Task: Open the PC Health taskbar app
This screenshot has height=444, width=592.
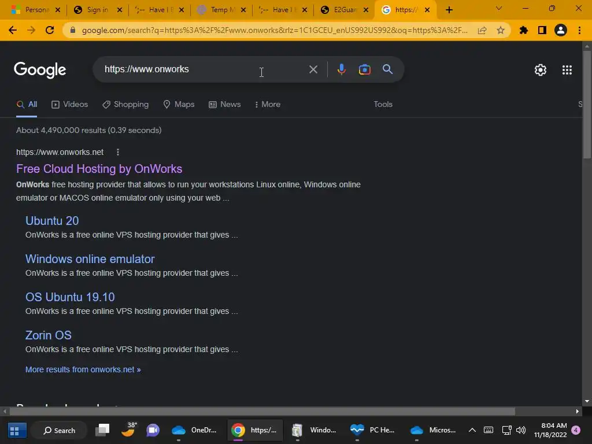Action: pyautogui.click(x=372, y=430)
